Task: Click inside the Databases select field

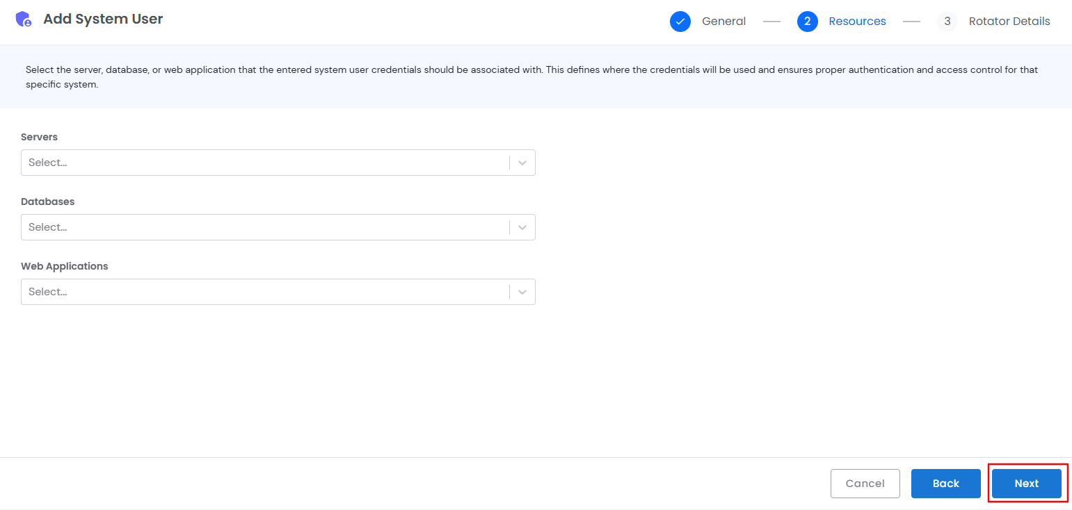Action: tap(264, 227)
